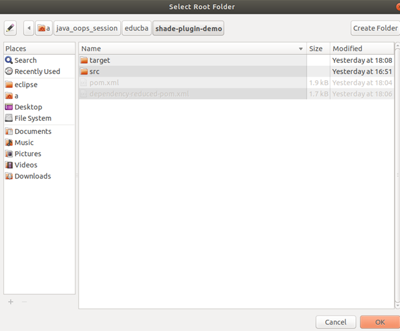Image resolution: width=400 pixels, height=331 pixels.
Task: Click 'Yesterday at 16:51' modified cell
Action: [x=362, y=72]
